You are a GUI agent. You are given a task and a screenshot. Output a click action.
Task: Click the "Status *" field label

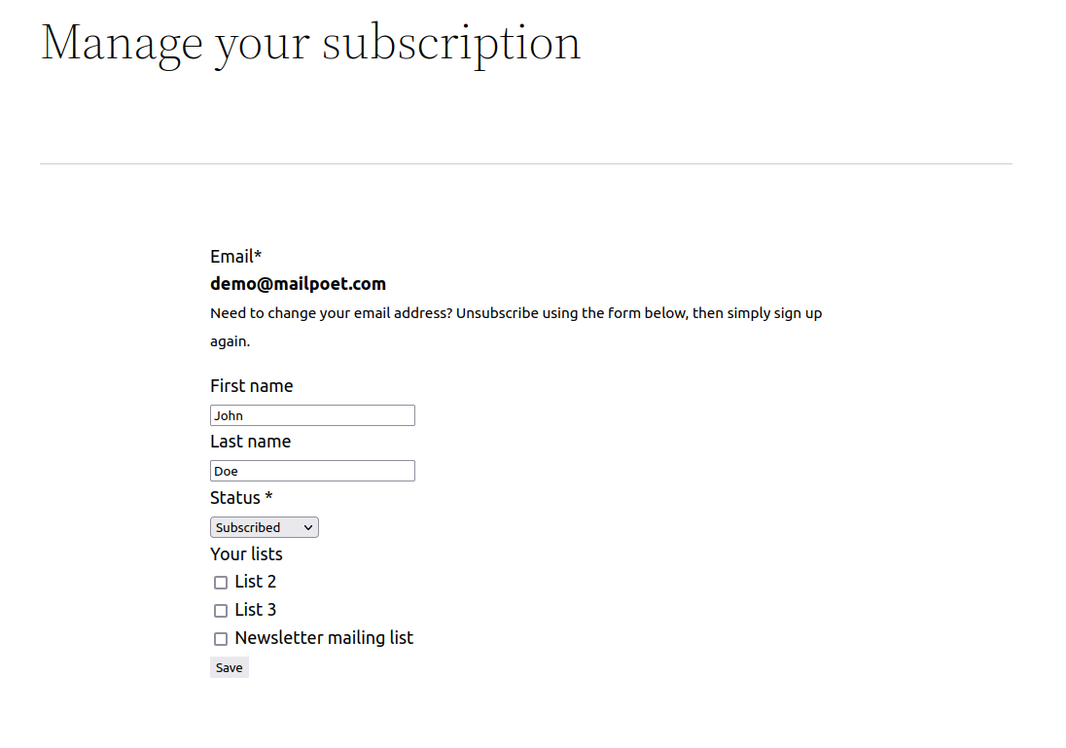241,498
